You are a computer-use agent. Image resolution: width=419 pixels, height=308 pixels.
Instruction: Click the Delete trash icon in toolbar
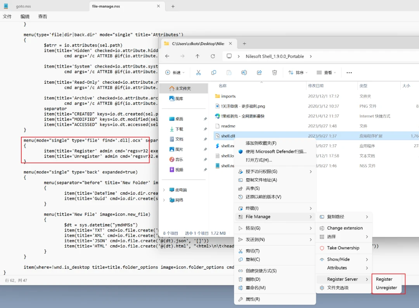click(274, 73)
